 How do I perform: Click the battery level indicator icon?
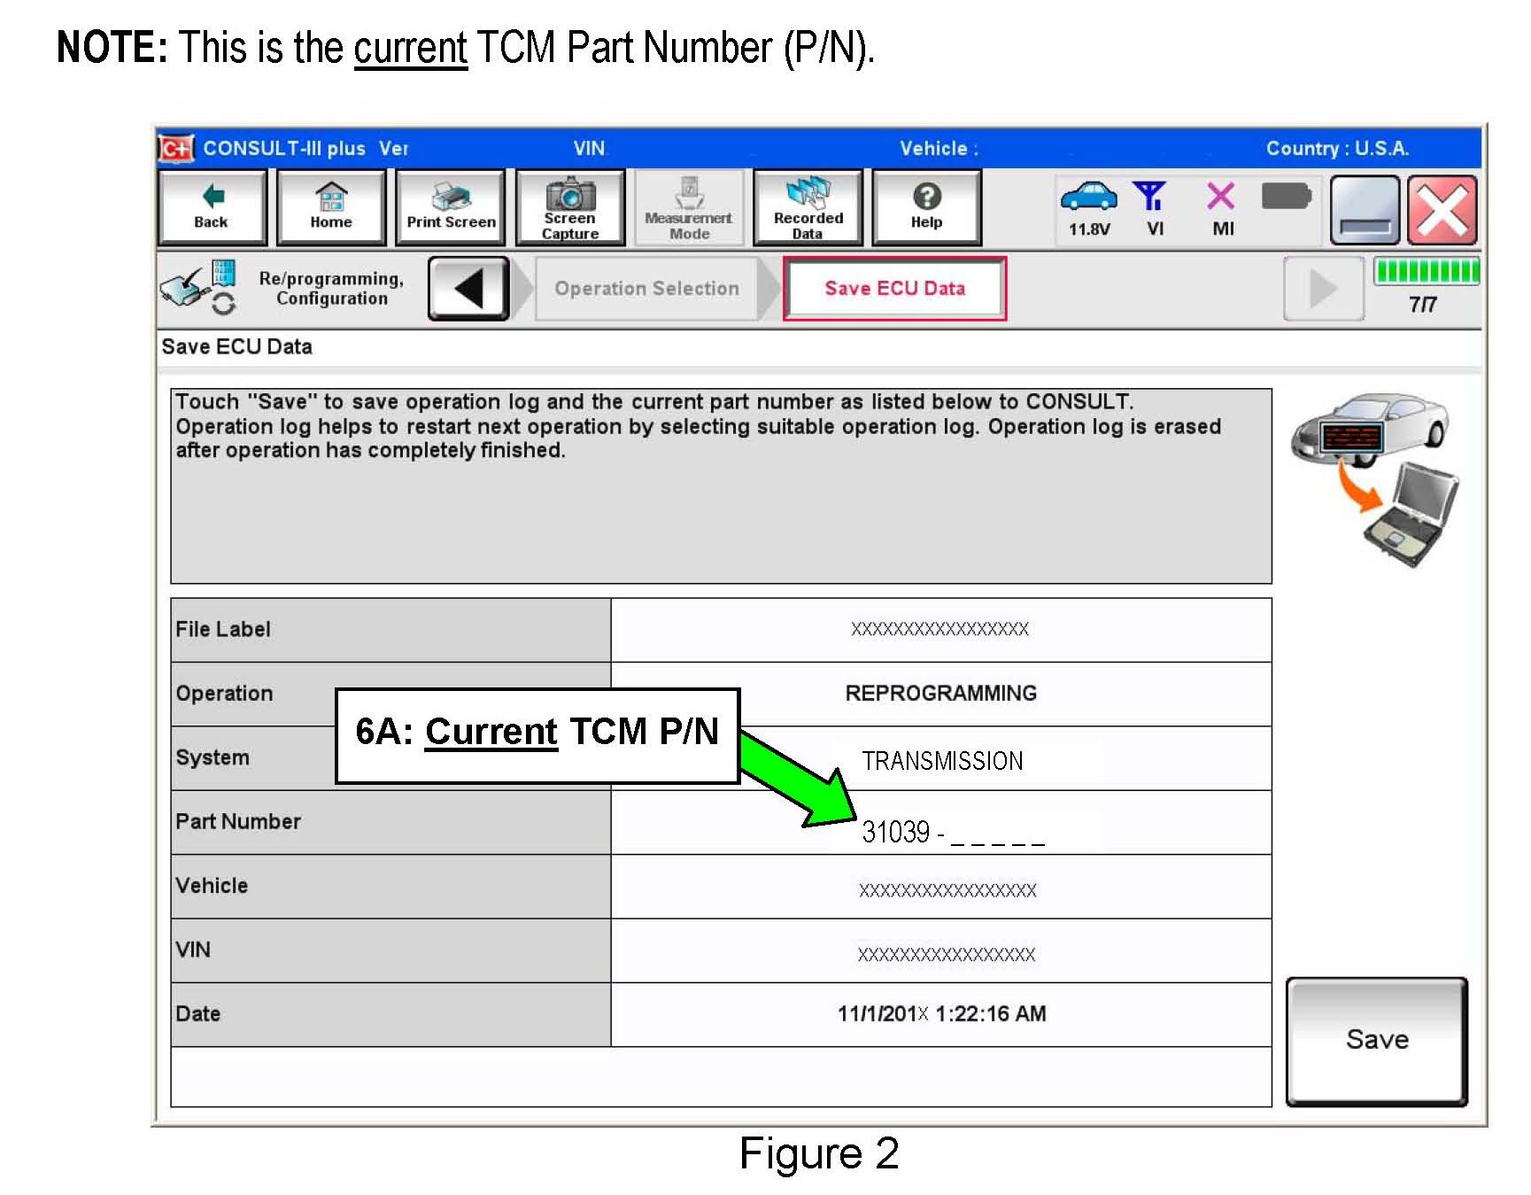[1286, 197]
